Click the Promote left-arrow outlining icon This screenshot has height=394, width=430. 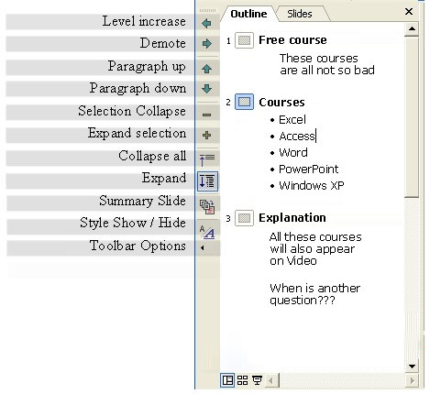tap(207, 23)
